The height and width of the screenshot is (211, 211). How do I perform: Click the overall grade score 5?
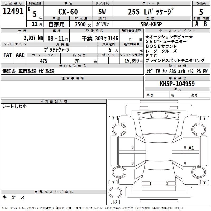pyautogui.click(x=201, y=12)
